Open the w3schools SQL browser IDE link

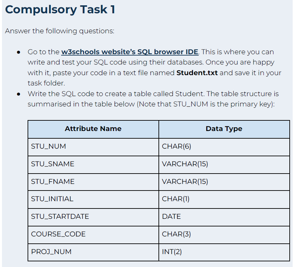click(x=130, y=52)
